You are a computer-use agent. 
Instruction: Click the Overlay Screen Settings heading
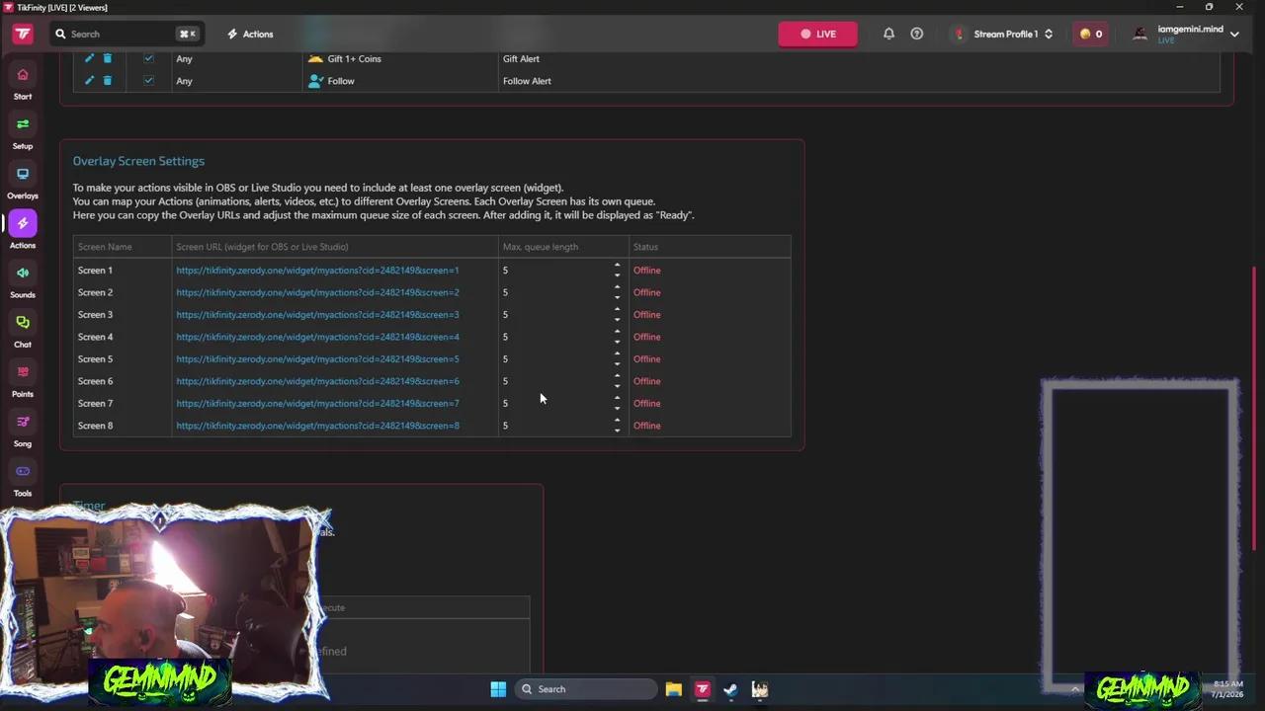(138, 161)
